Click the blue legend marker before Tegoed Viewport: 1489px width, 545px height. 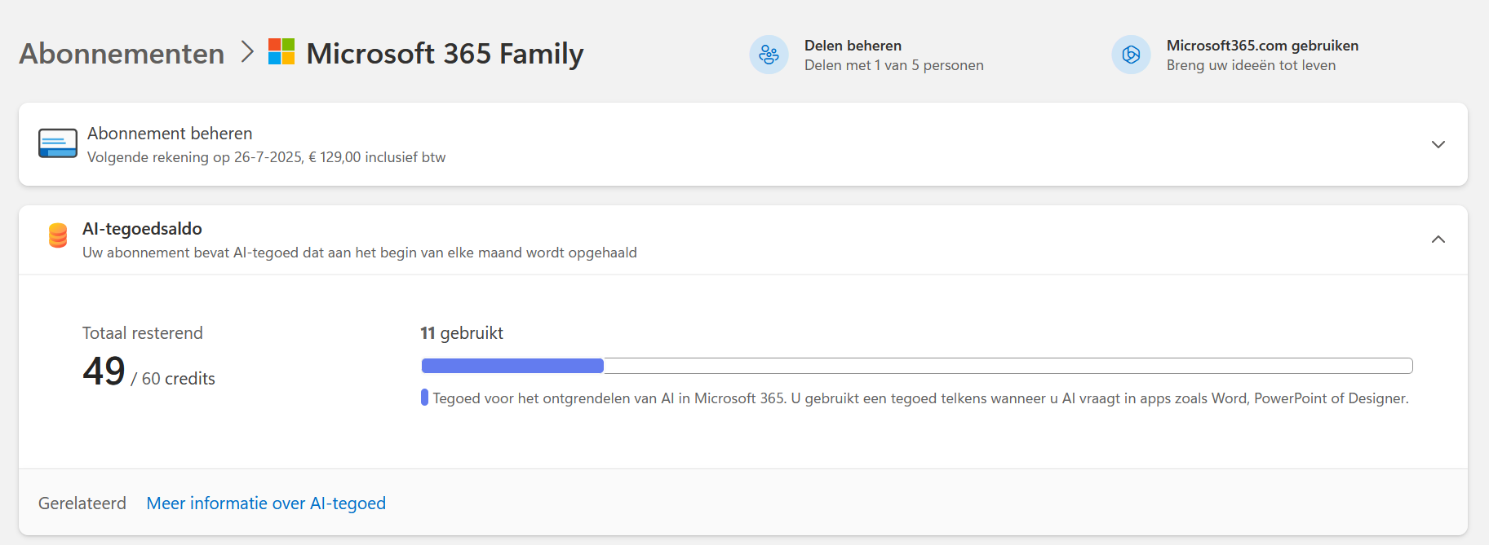424,398
